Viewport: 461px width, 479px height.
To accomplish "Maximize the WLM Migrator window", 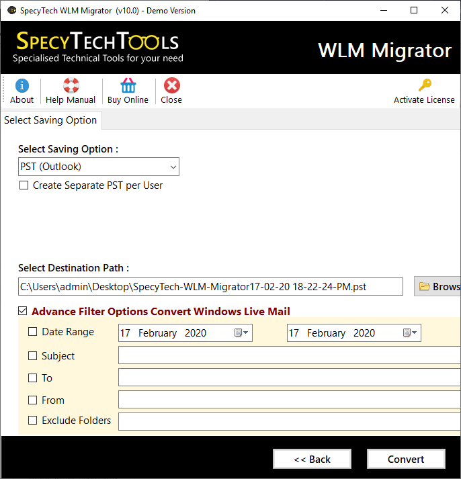I will [414, 10].
